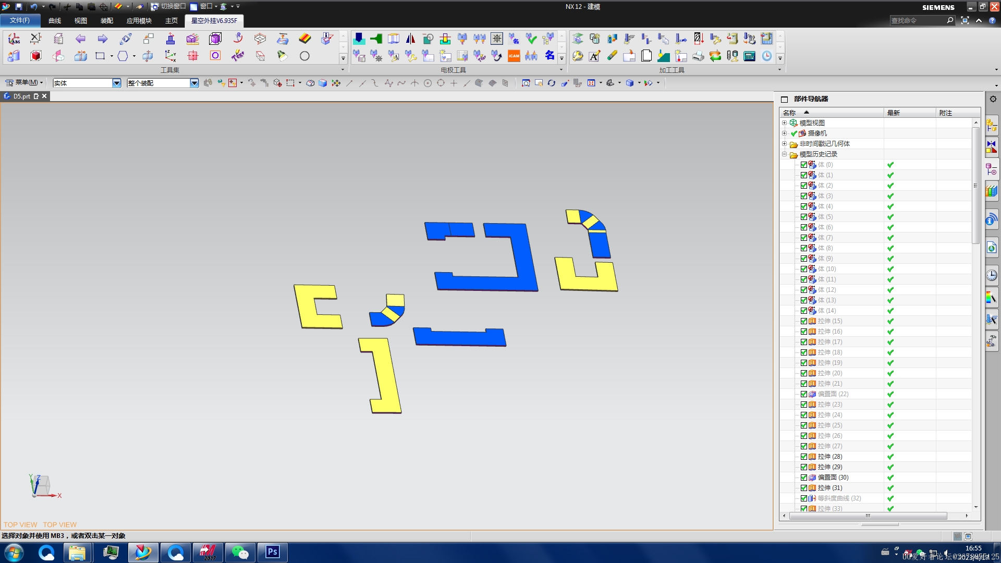
Task: Click the clock history icon in right sidebar
Action: coord(992,275)
